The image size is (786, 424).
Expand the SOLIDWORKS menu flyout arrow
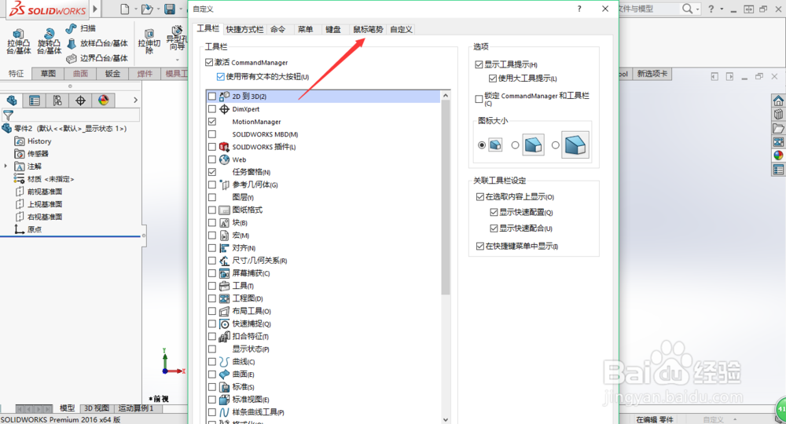pos(95,9)
